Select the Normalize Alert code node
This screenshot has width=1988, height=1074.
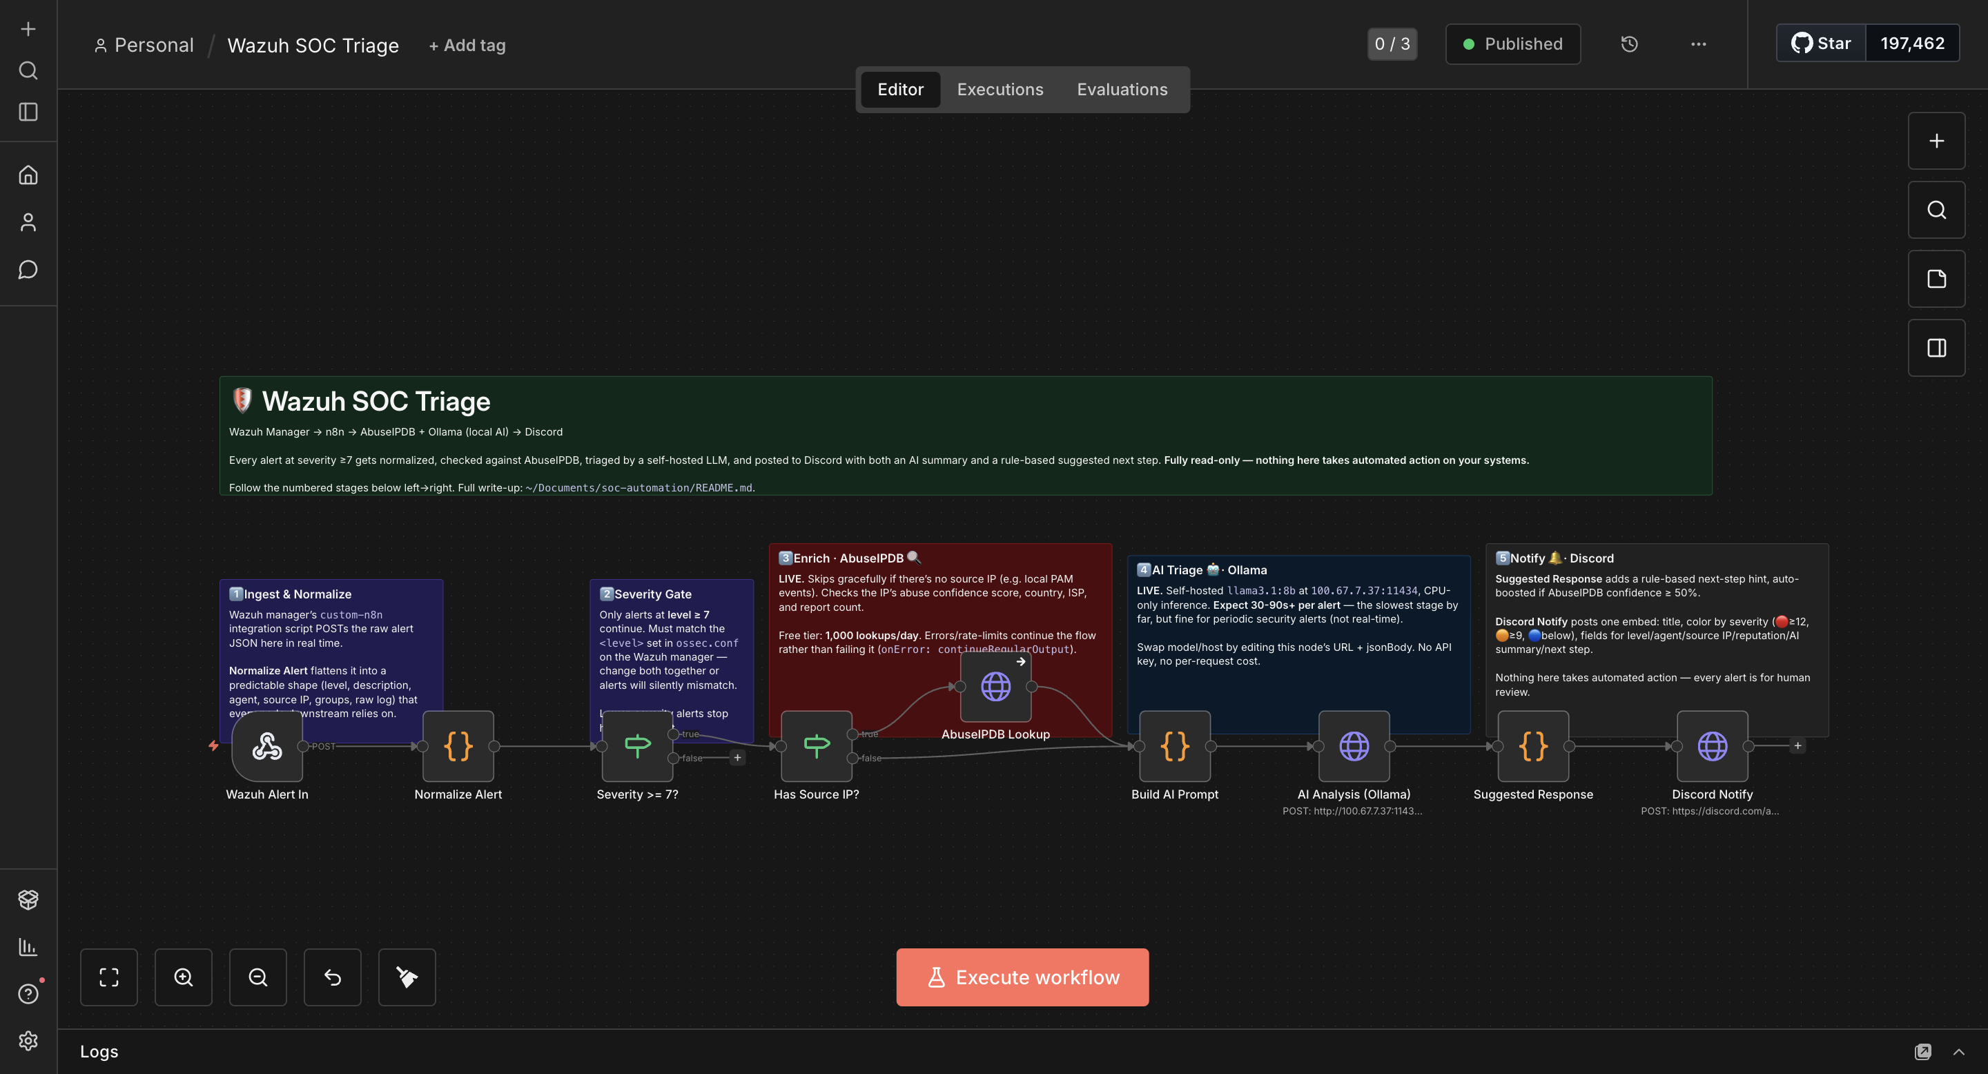click(x=458, y=746)
